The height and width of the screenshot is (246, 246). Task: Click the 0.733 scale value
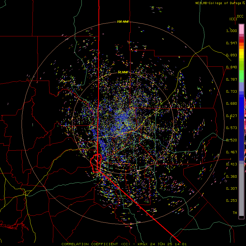click(232, 92)
